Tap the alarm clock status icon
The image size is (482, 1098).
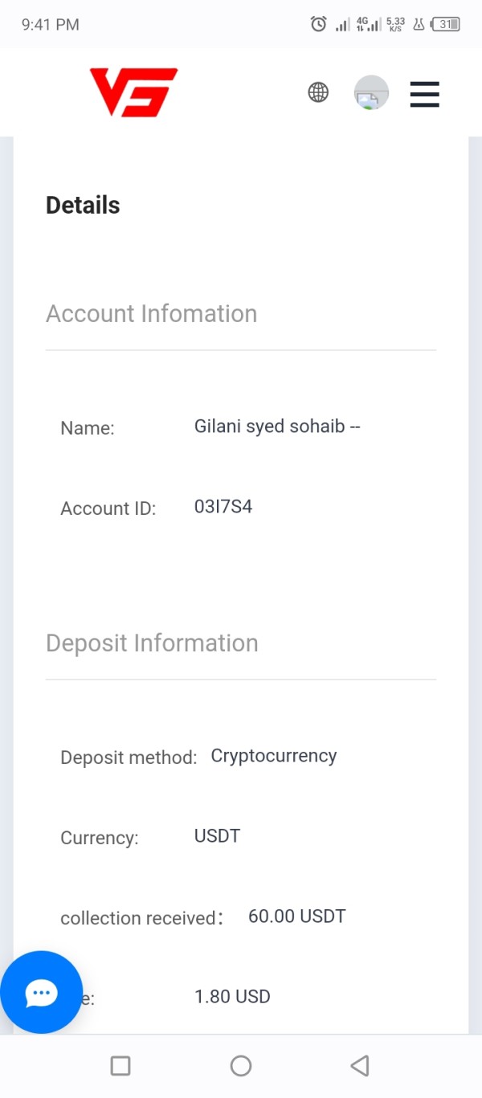(x=318, y=24)
